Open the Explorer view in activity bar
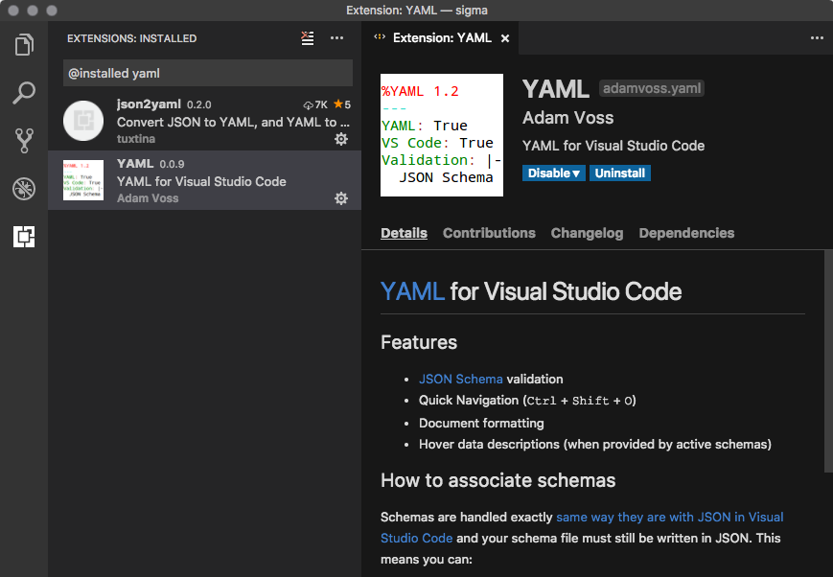The height and width of the screenshot is (577, 833). click(x=24, y=45)
